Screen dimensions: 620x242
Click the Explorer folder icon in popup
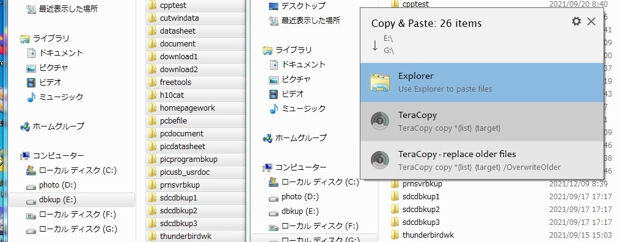pyautogui.click(x=380, y=83)
